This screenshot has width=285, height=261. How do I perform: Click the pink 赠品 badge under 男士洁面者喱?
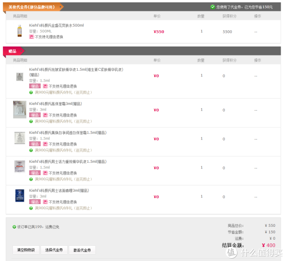click(35, 202)
